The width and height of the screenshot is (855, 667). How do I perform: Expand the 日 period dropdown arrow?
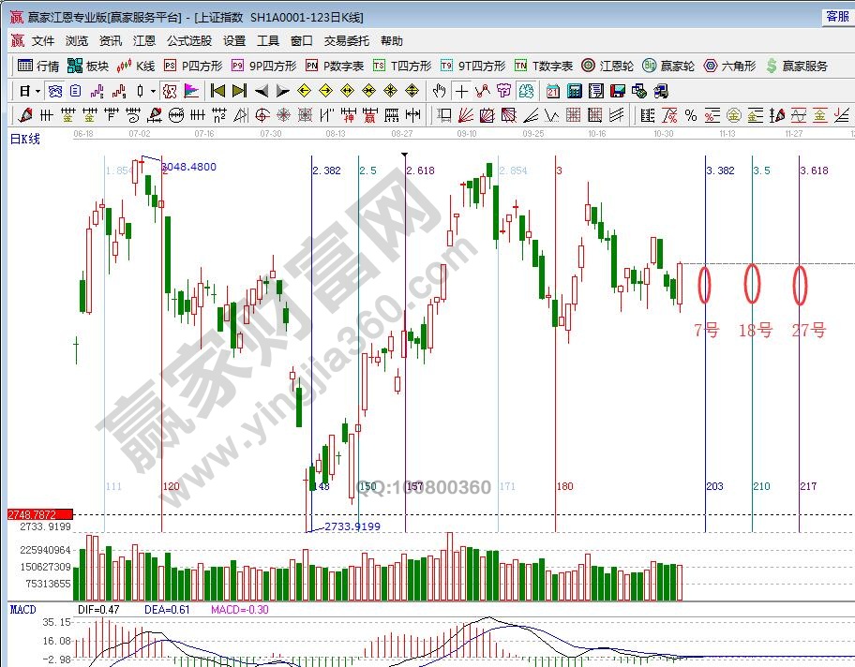[x=38, y=91]
